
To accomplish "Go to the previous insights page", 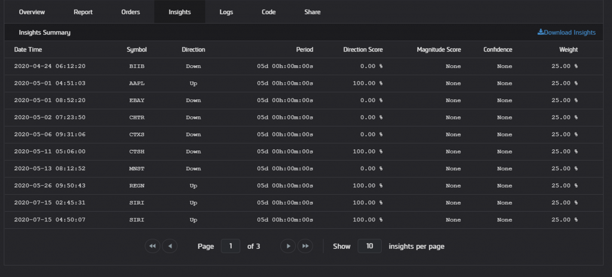I will click(x=170, y=246).
